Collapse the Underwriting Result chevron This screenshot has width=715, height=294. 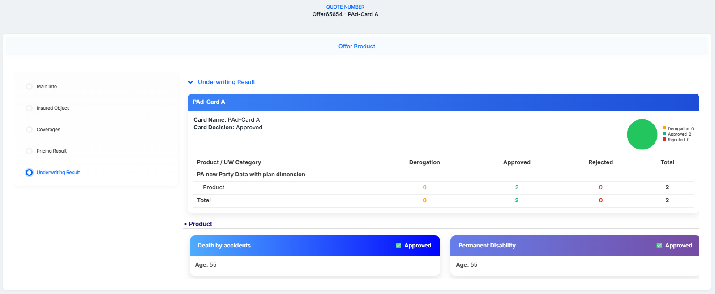190,82
